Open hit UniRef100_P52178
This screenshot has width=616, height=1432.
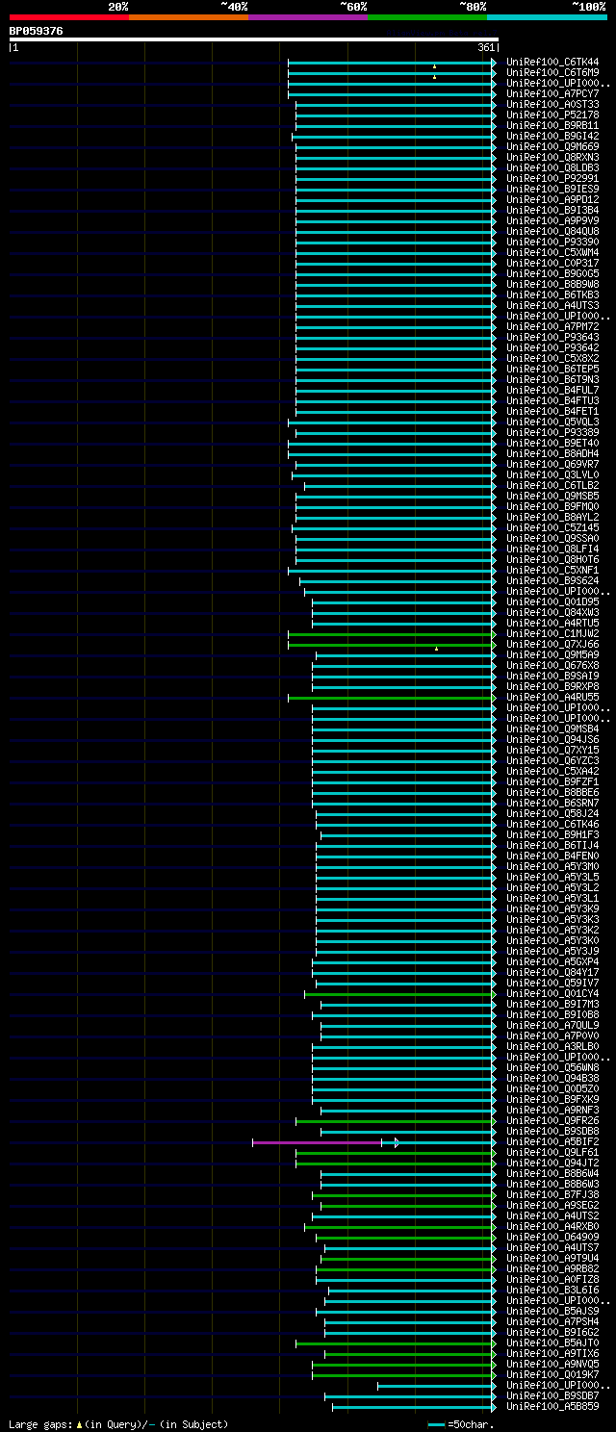pos(552,115)
